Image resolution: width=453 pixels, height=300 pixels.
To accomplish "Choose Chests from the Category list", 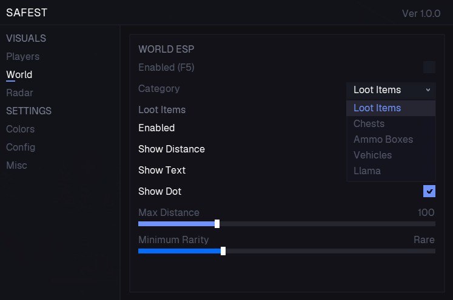I will pyautogui.click(x=369, y=123).
